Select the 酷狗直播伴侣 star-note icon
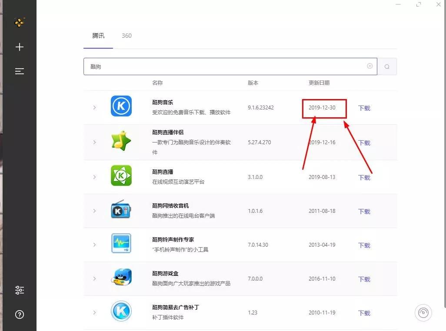The width and height of the screenshot is (446, 331). click(121, 140)
